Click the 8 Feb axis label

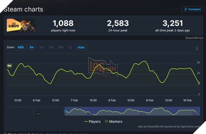(x=112, y=100)
